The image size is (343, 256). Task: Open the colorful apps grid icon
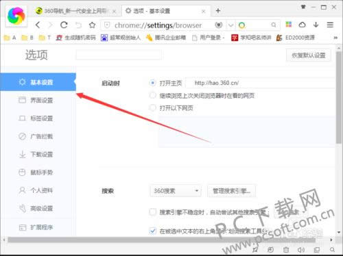pos(289,25)
